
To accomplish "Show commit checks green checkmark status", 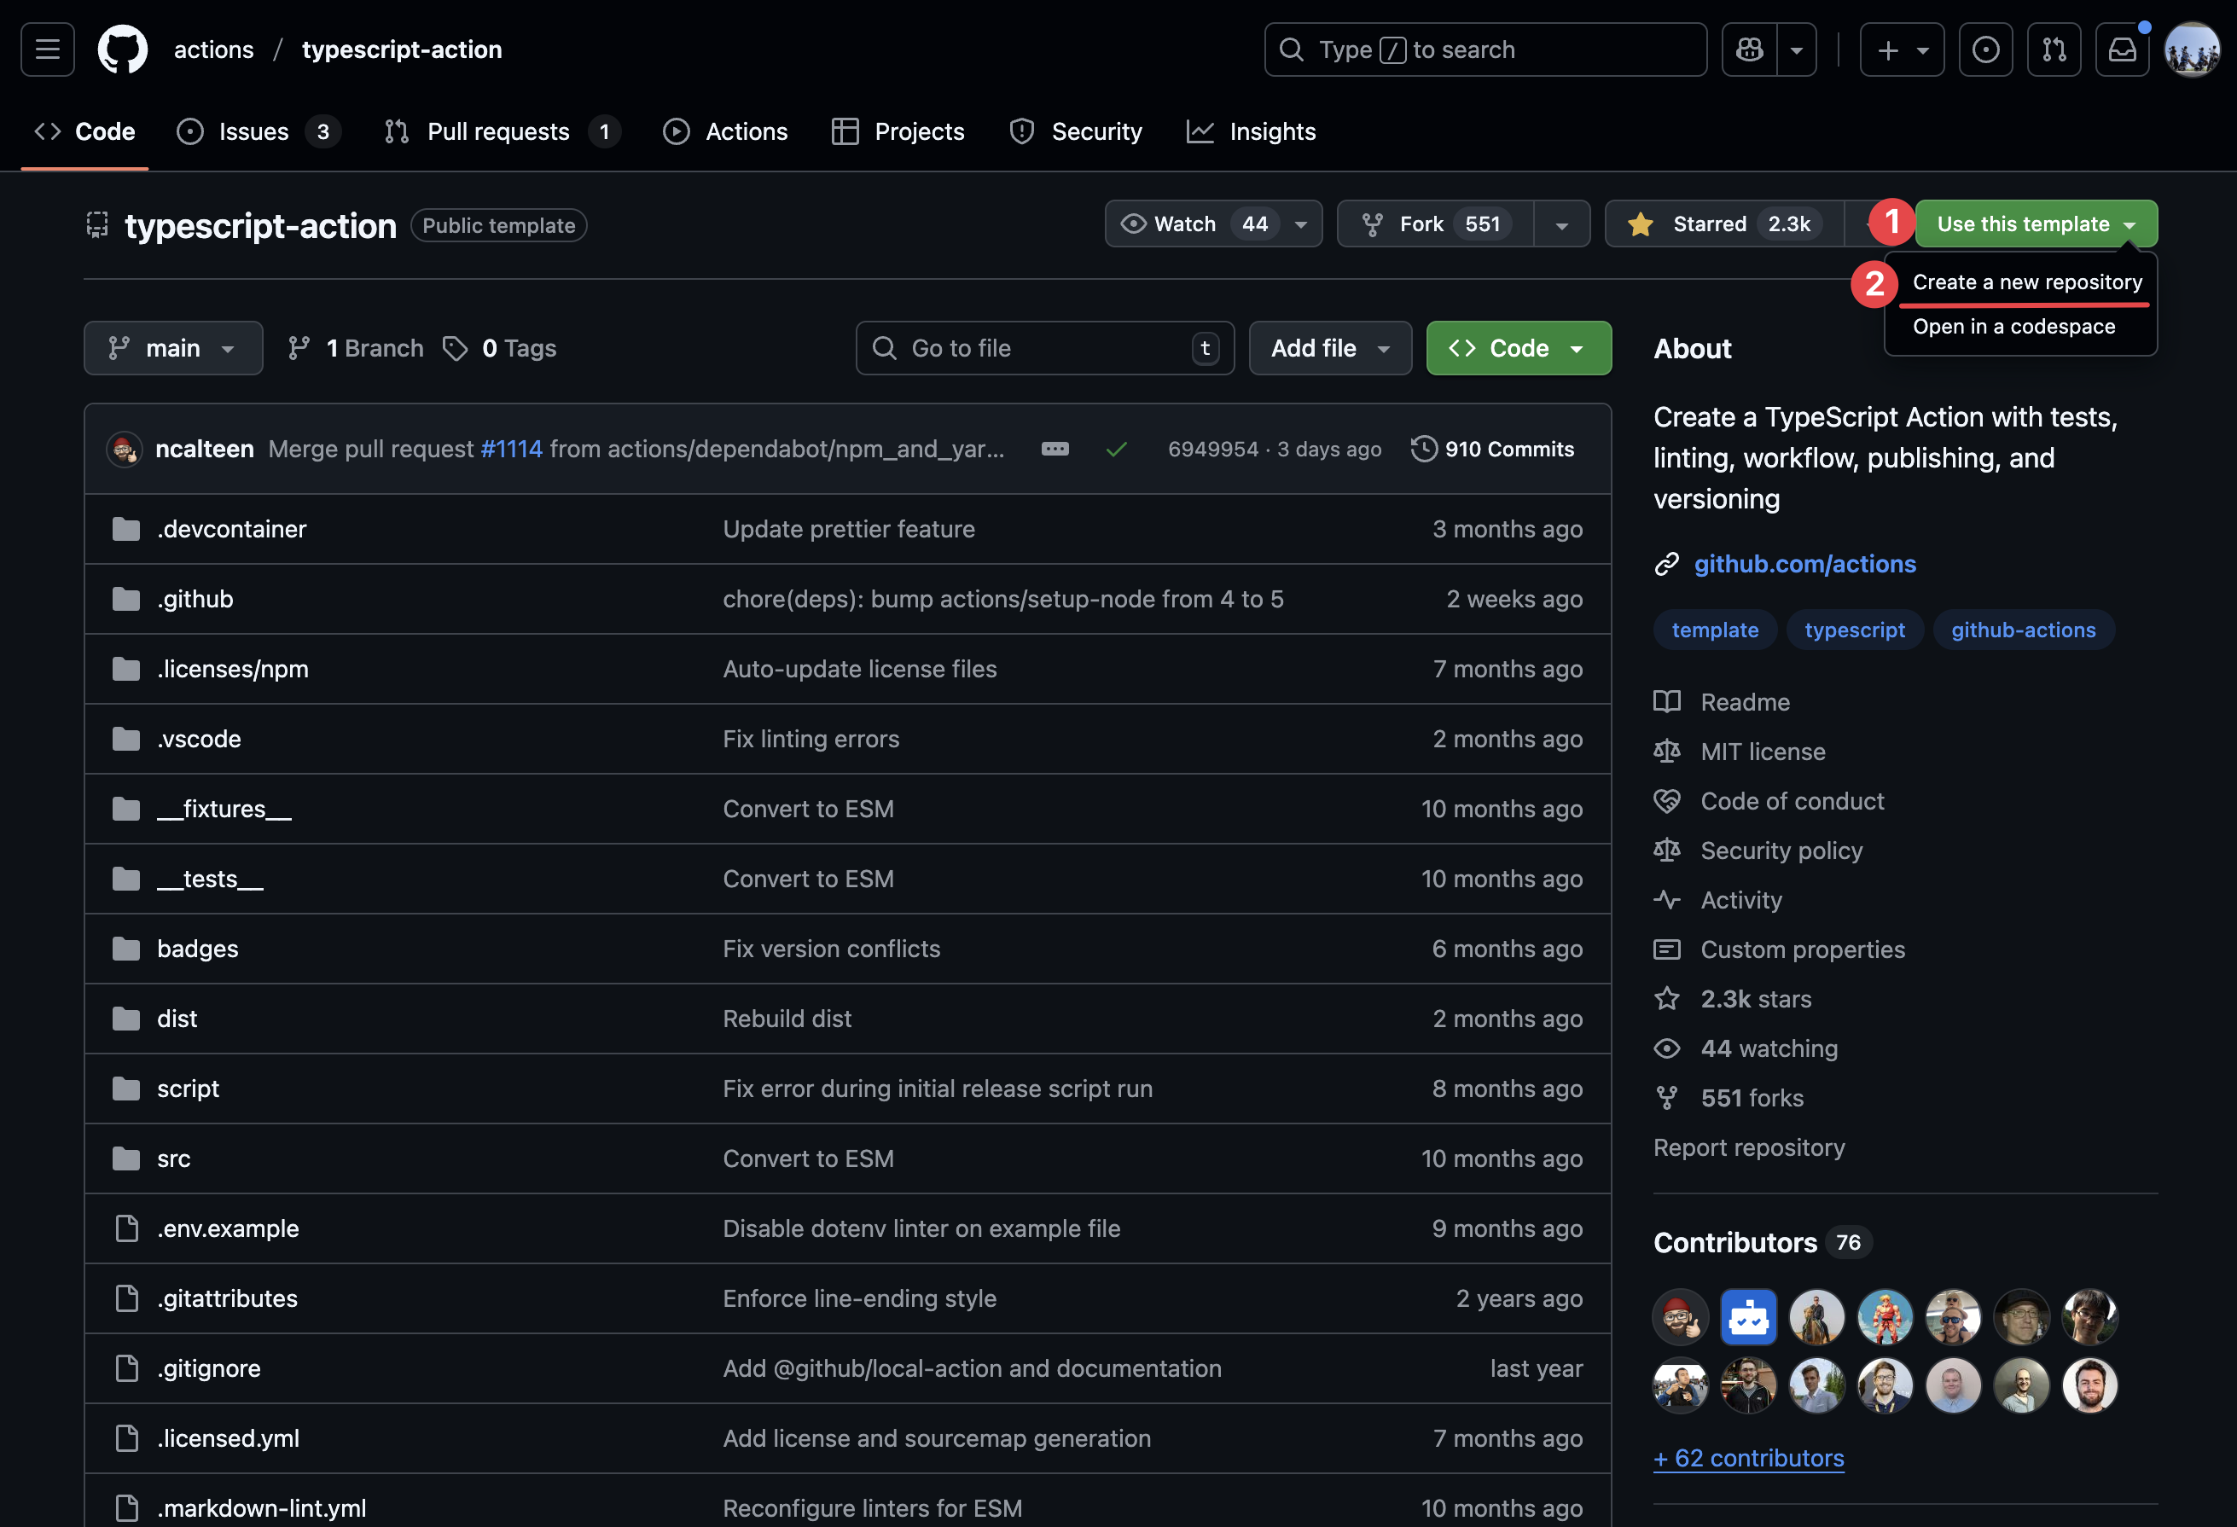I will click(1117, 450).
